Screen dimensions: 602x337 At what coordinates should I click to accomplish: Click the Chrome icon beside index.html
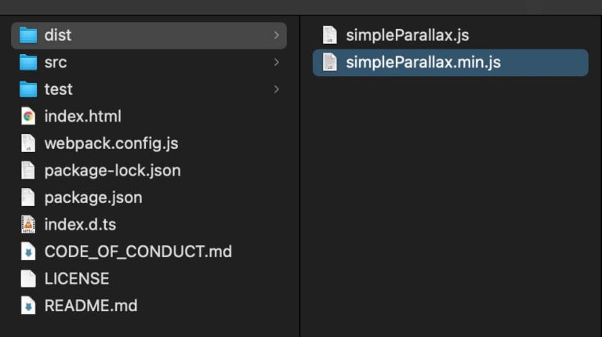(x=28, y=116)
